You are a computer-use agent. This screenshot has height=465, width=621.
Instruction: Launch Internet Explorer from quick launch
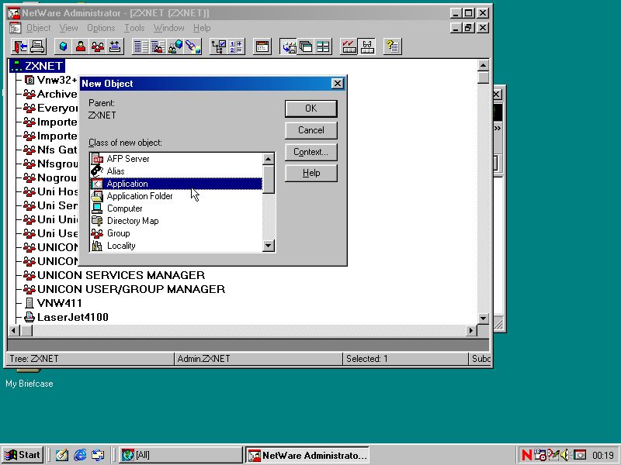tap(80, 455)
